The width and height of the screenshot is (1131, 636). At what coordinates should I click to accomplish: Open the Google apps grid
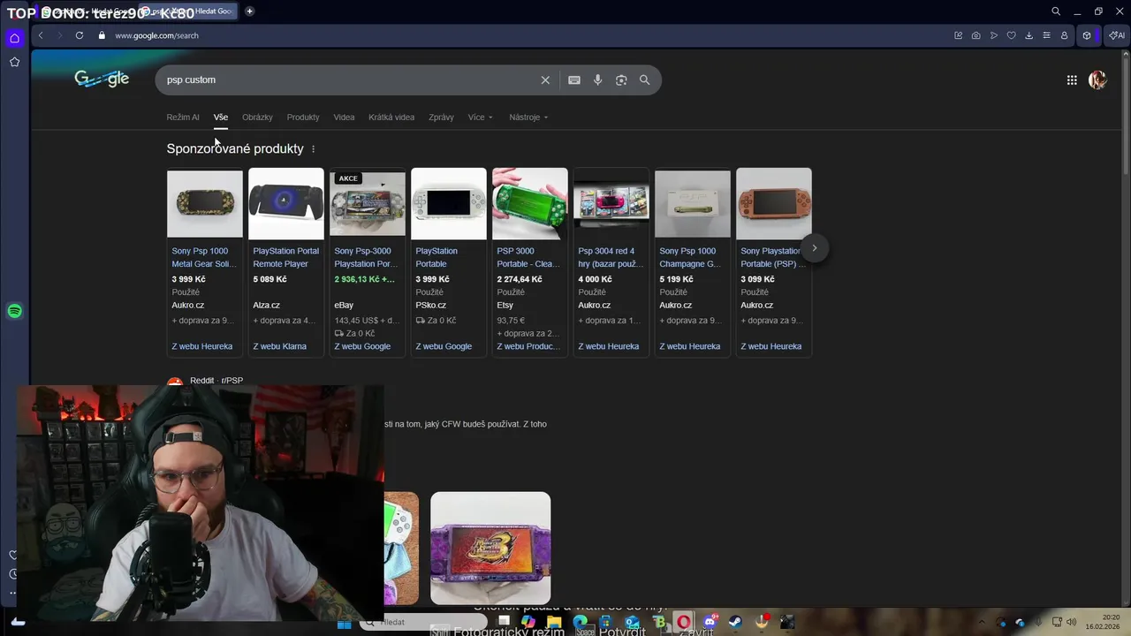tap(1072, 80)
